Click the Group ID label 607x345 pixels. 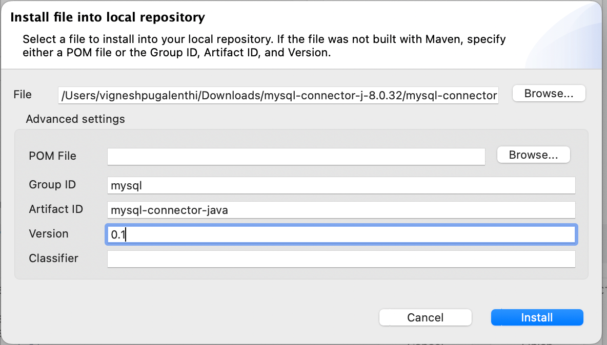[x=52, y=185]
